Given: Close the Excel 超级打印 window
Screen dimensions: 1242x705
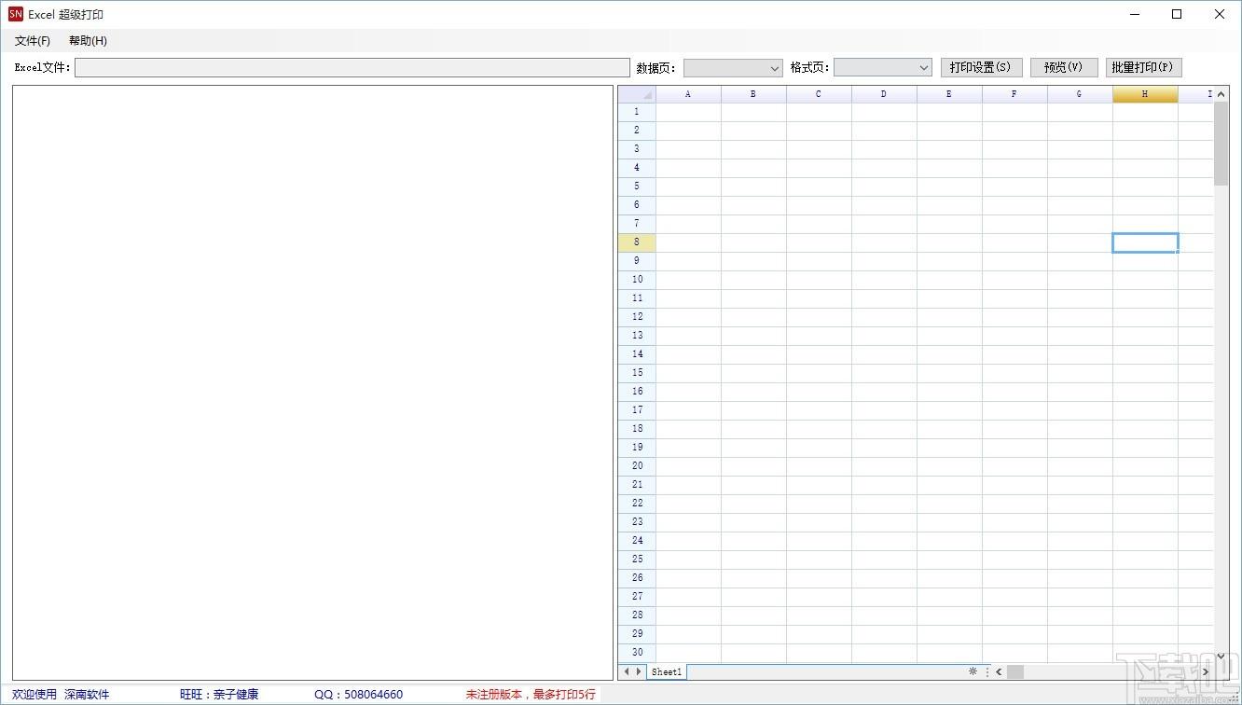Looking at the screenshot, I should point(1220,14).
